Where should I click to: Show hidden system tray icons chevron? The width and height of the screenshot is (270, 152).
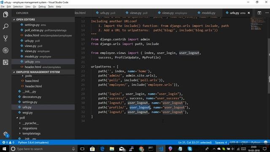214,149
